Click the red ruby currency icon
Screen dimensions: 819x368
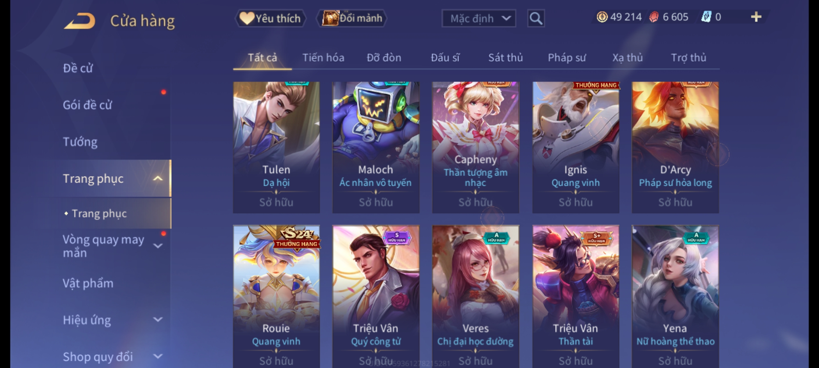click(x=654, y=17)
